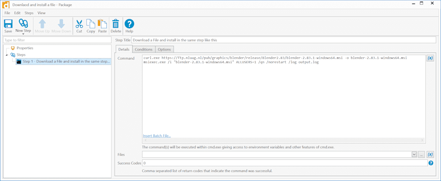Viewport: 441px width, 181px height.
Task: Open the New Step dropdown arrow
Action: [23, 34]
